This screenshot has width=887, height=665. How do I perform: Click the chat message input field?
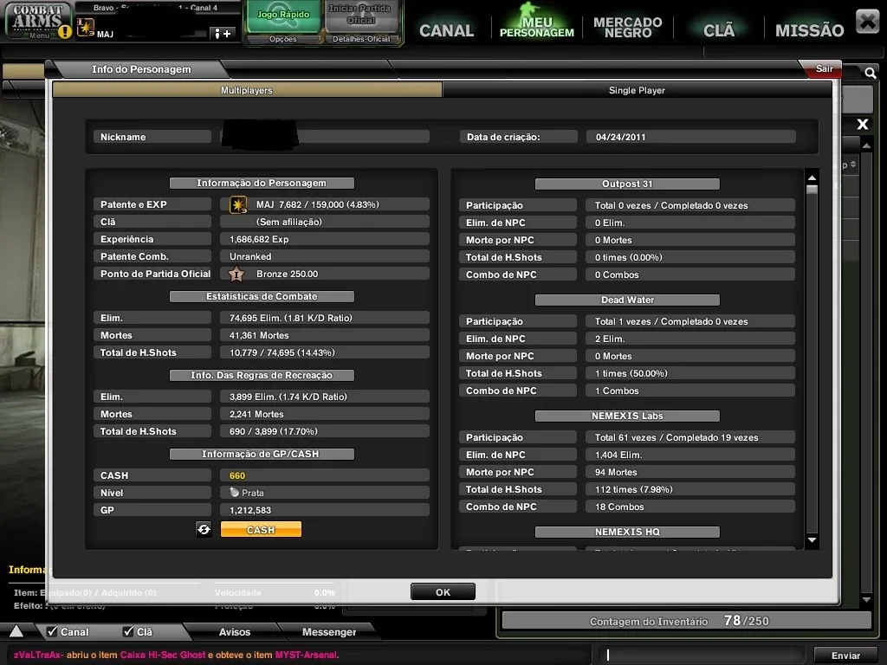click(x=702, y=655)
